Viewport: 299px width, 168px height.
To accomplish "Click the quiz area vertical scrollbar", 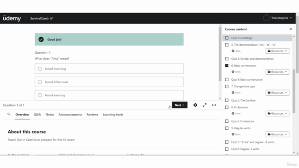I will coord(220,54).
